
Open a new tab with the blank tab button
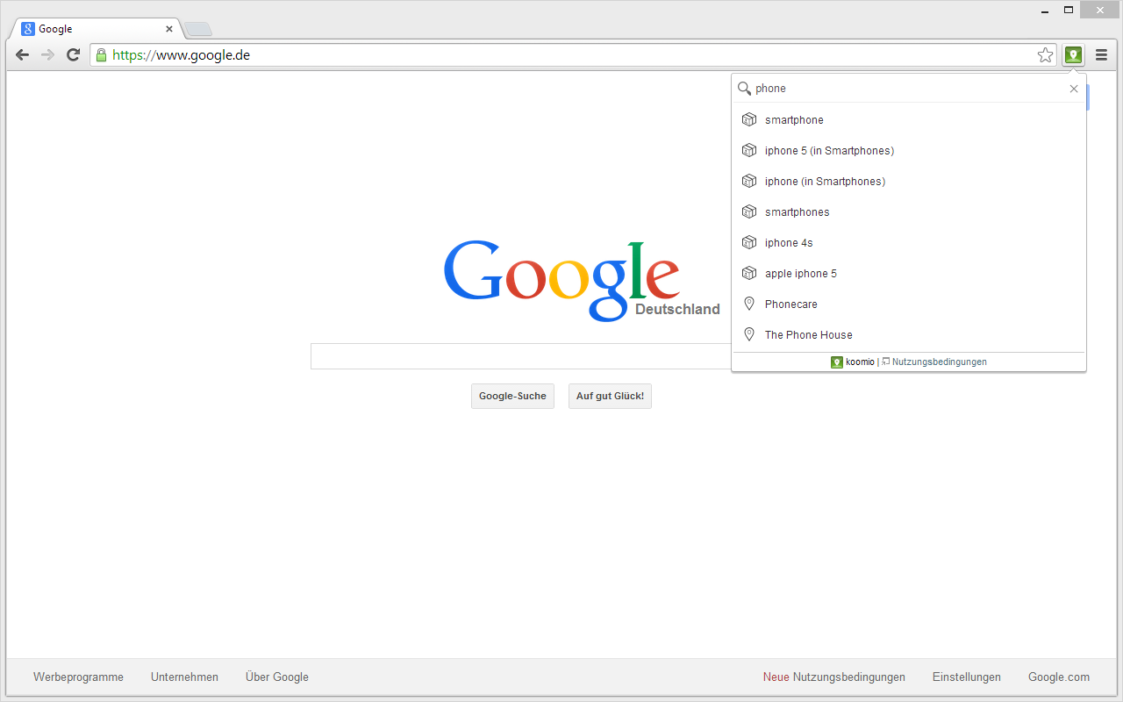pyautogui.click(x=198, y=29)
